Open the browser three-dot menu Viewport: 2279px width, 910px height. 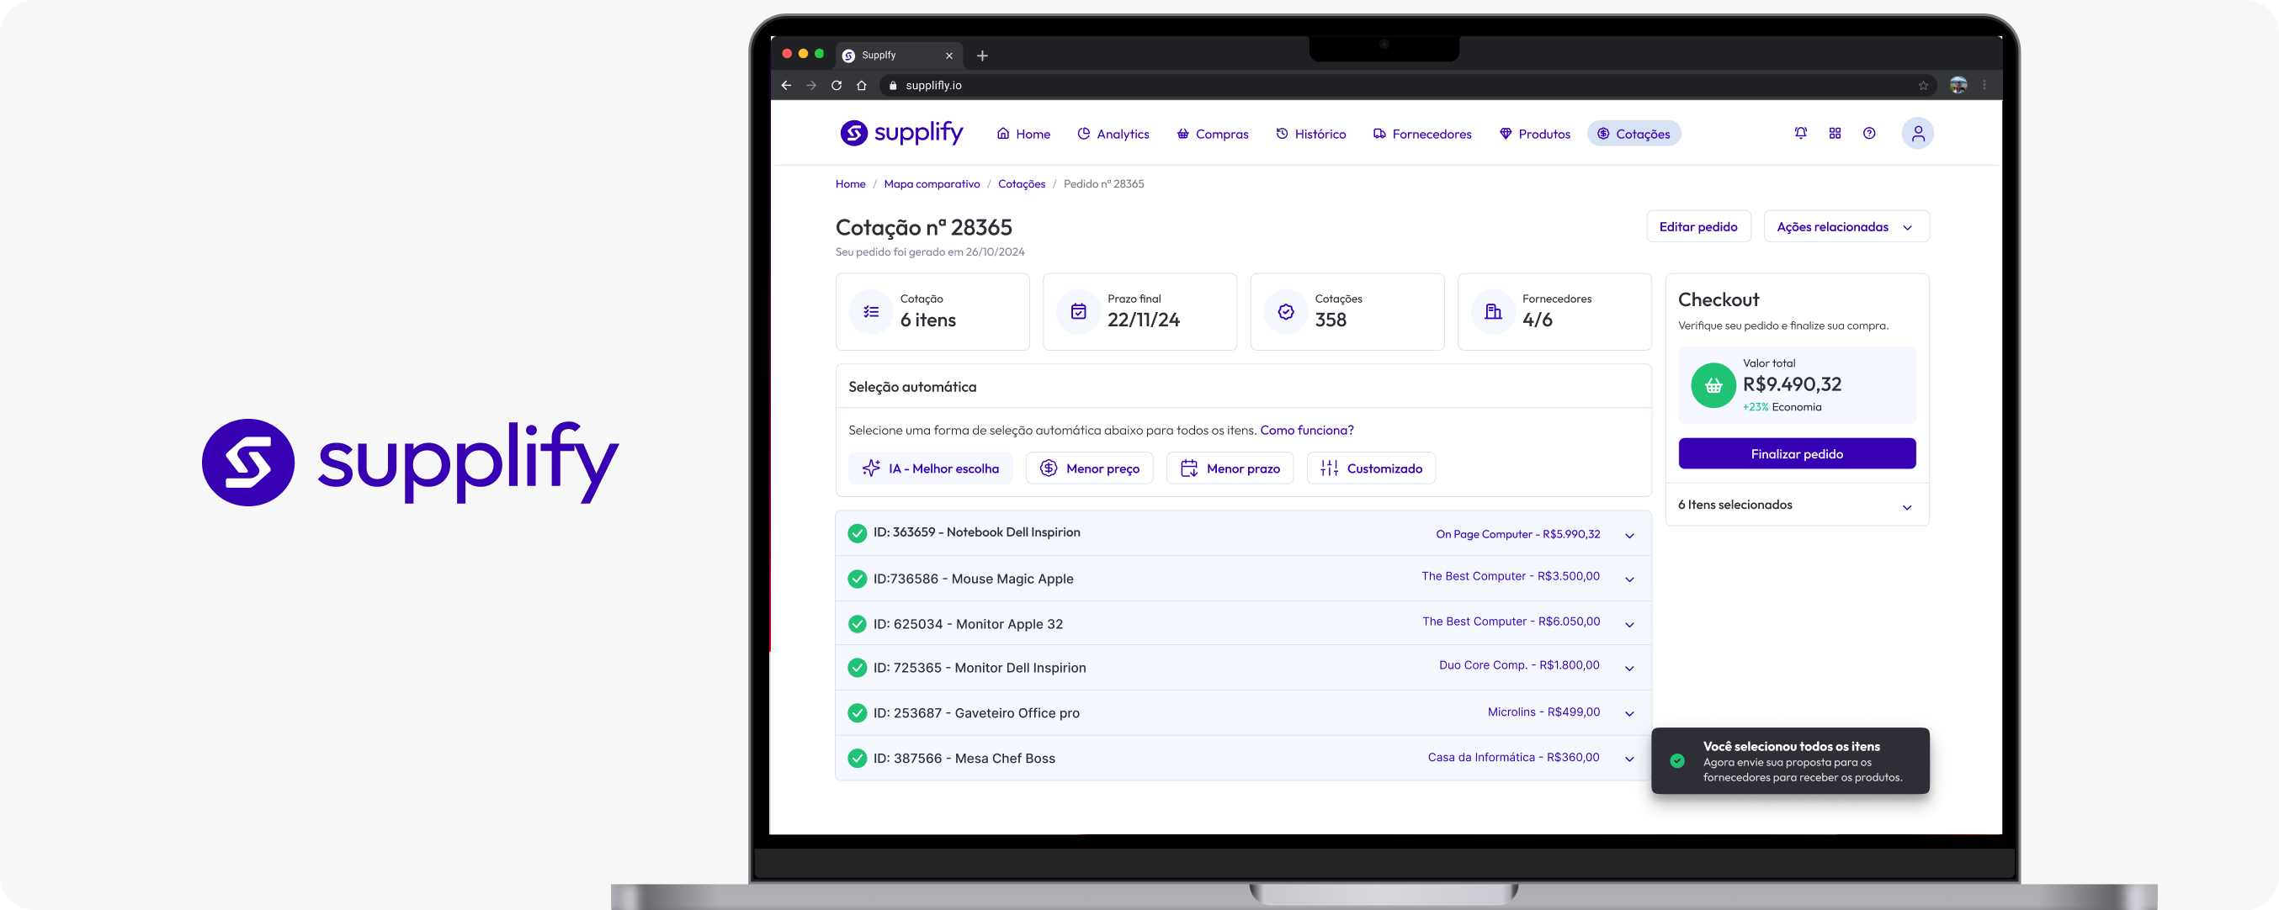(x=1984, y=86)
